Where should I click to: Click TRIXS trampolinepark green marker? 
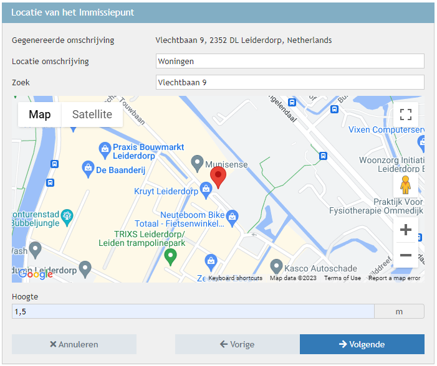pyautogui.click(x=170, y=255)
